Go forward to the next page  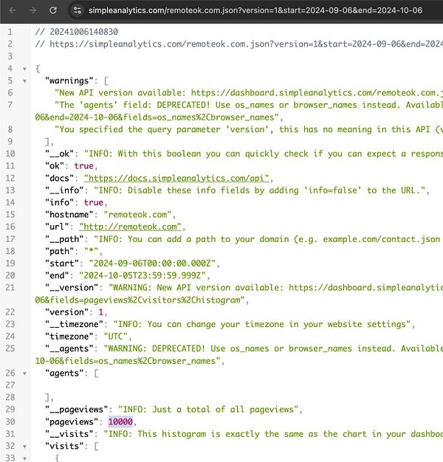[32, 10]
